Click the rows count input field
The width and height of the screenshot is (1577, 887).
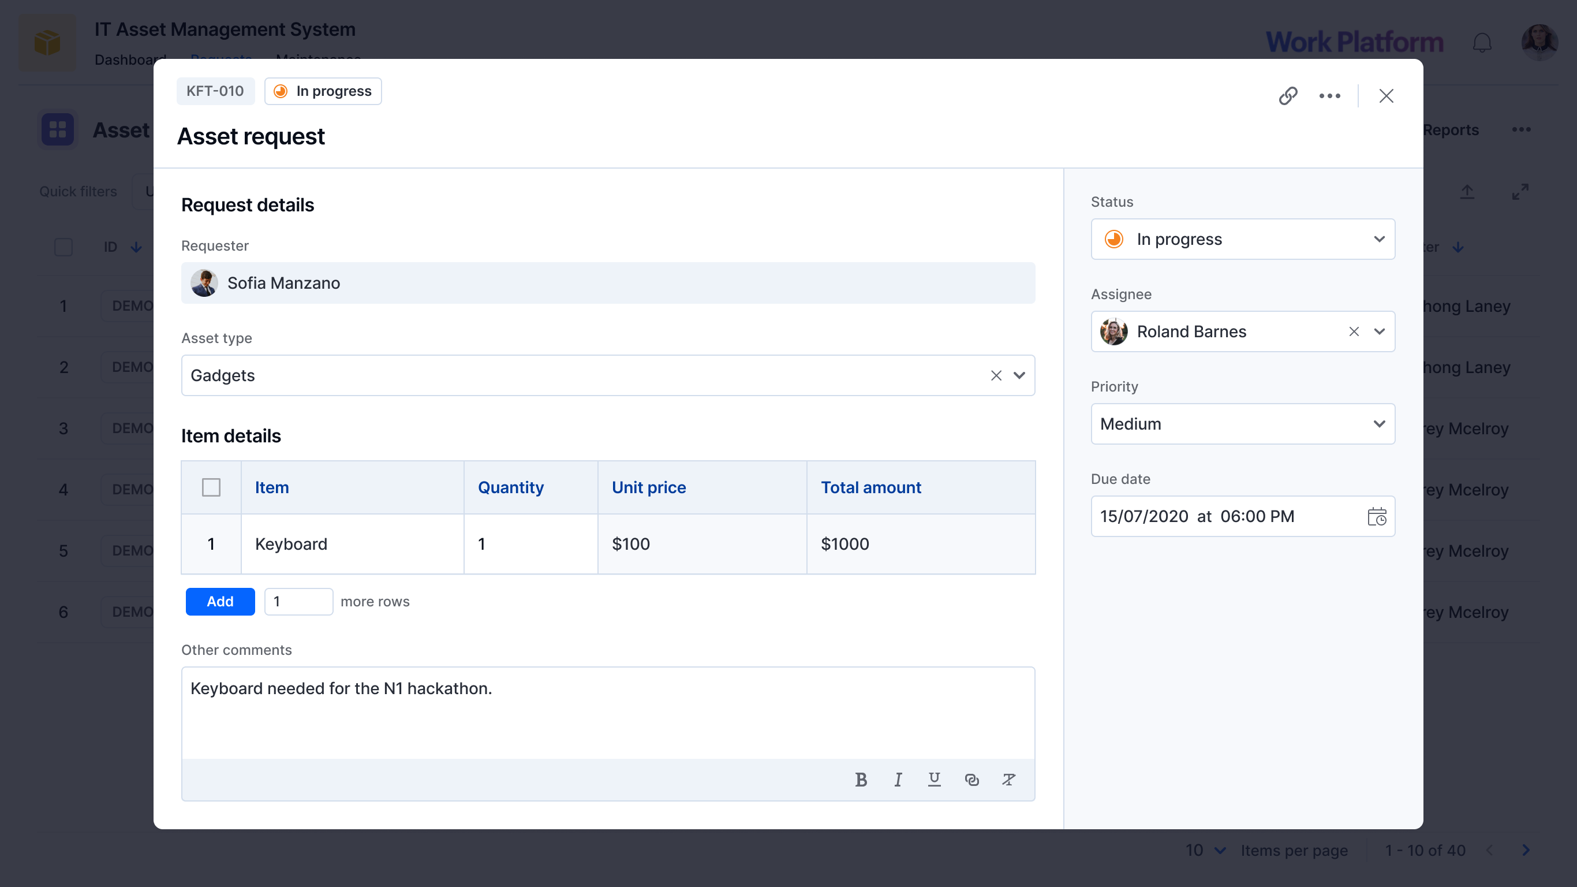299,602
